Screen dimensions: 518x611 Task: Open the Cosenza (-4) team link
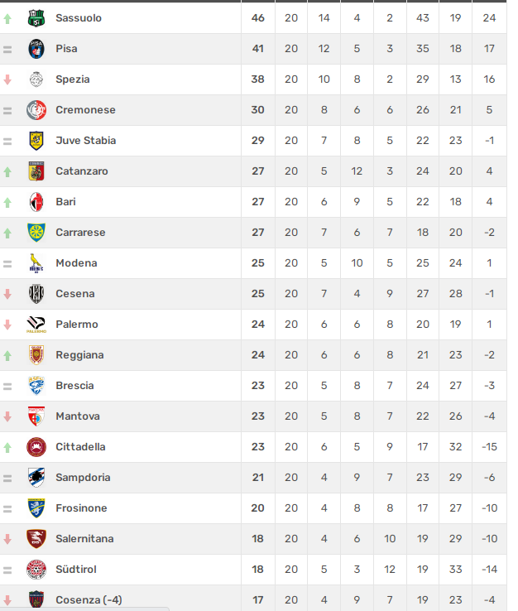[x=89, y=600]
